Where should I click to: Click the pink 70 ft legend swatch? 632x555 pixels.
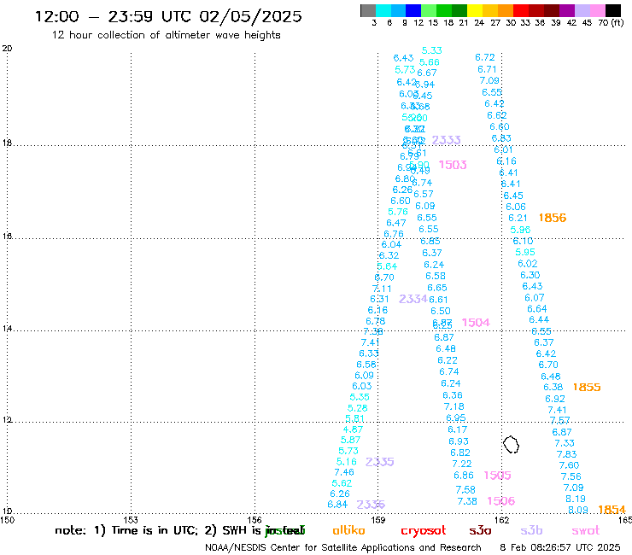coord(596,10)
